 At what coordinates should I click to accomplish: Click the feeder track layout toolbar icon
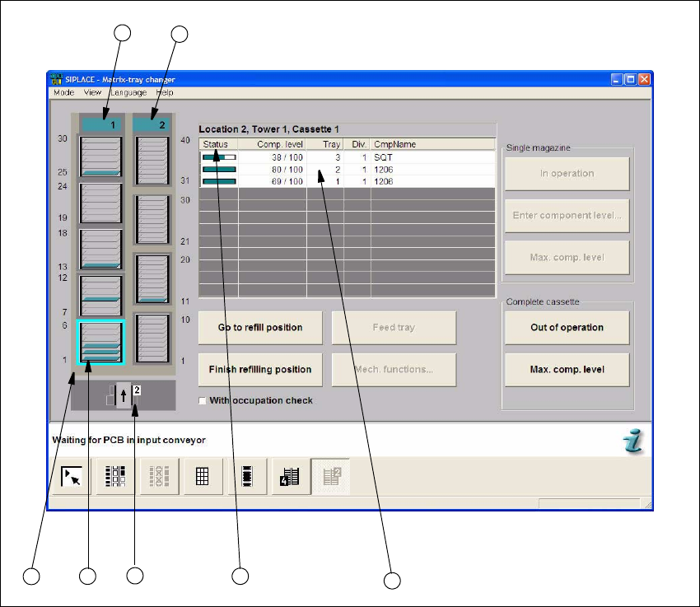pyautogui.click(x=114, y=478)
